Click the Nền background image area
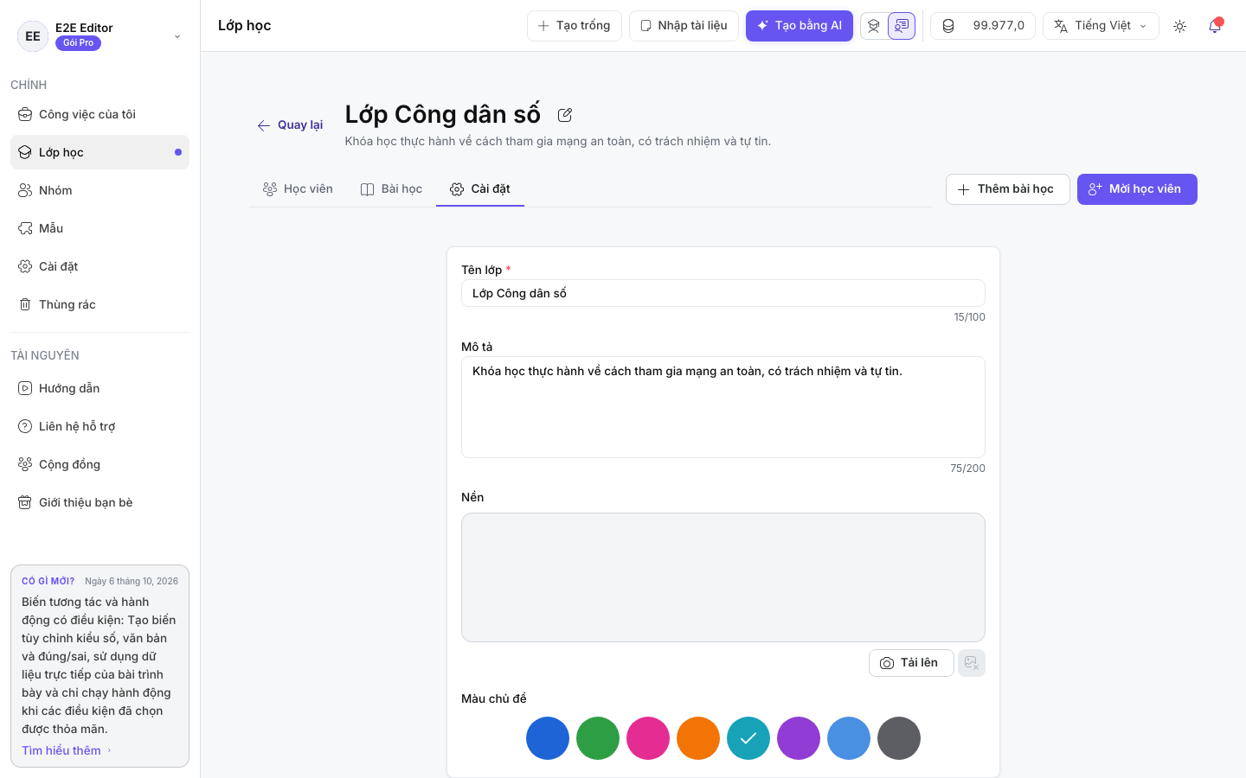 click(x=723, y=577)
